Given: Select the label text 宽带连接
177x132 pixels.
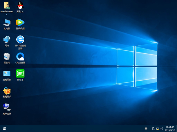Looking at the screenshot, I should pyautogui.click(x=7, y=114).
